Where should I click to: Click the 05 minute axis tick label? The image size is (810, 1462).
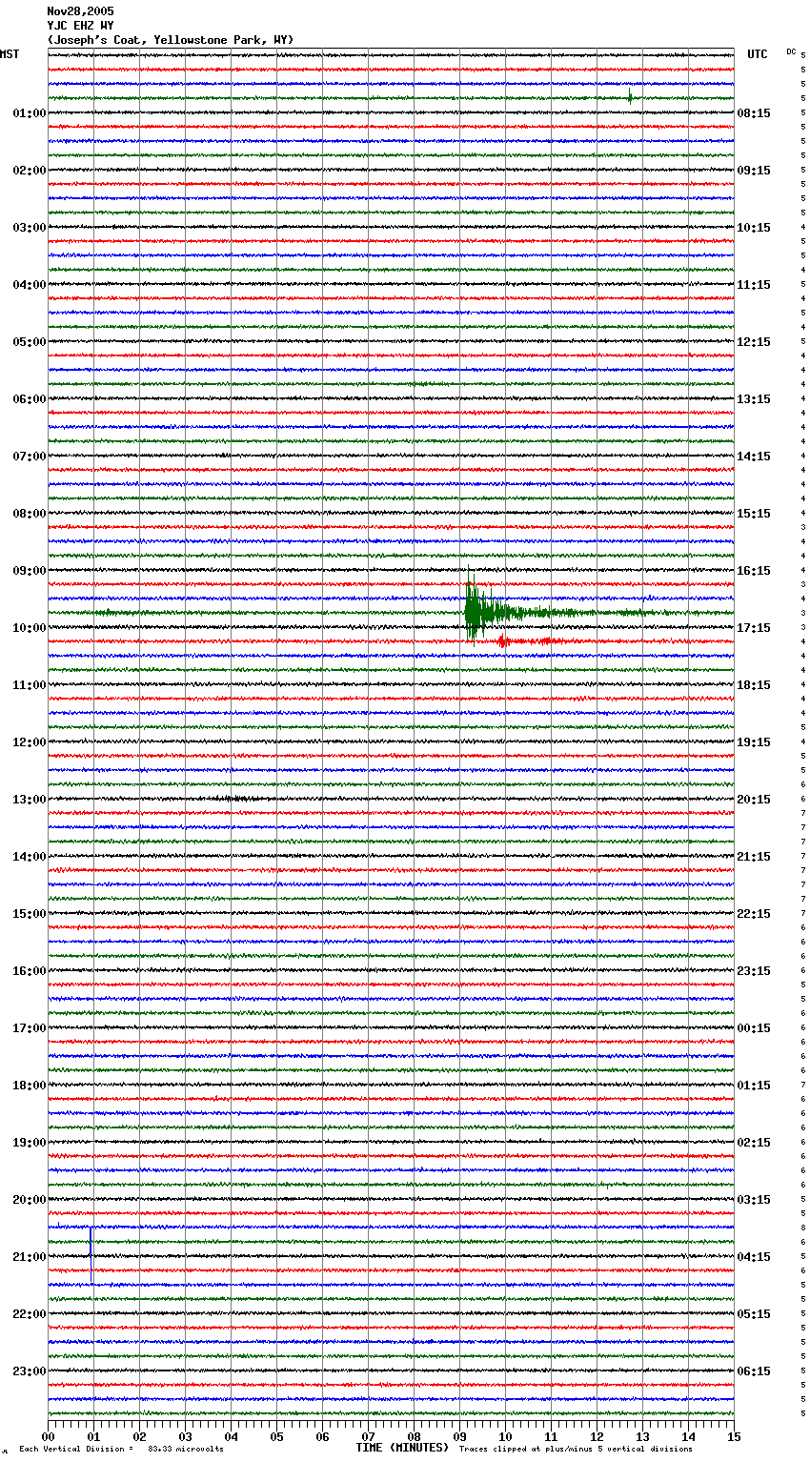click(x=276, y=1436)
